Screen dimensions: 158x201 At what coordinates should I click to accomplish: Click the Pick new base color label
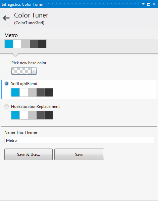coord(29,63)
